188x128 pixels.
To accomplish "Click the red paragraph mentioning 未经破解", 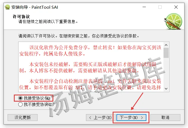I will coord(88,67).
